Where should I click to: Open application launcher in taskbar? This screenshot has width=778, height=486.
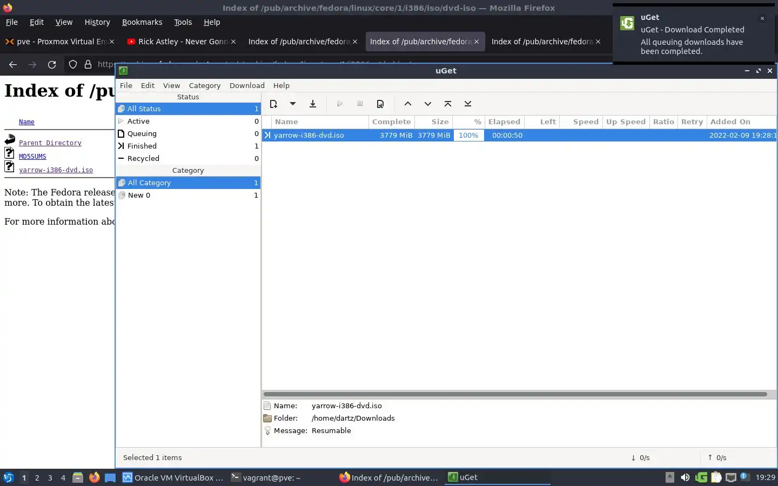coord(8,477)
